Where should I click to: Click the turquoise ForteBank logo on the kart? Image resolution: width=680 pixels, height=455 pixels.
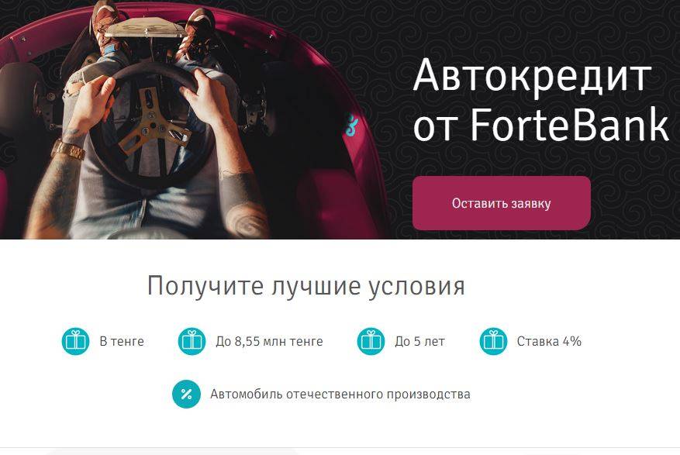(x=350, y=124)
